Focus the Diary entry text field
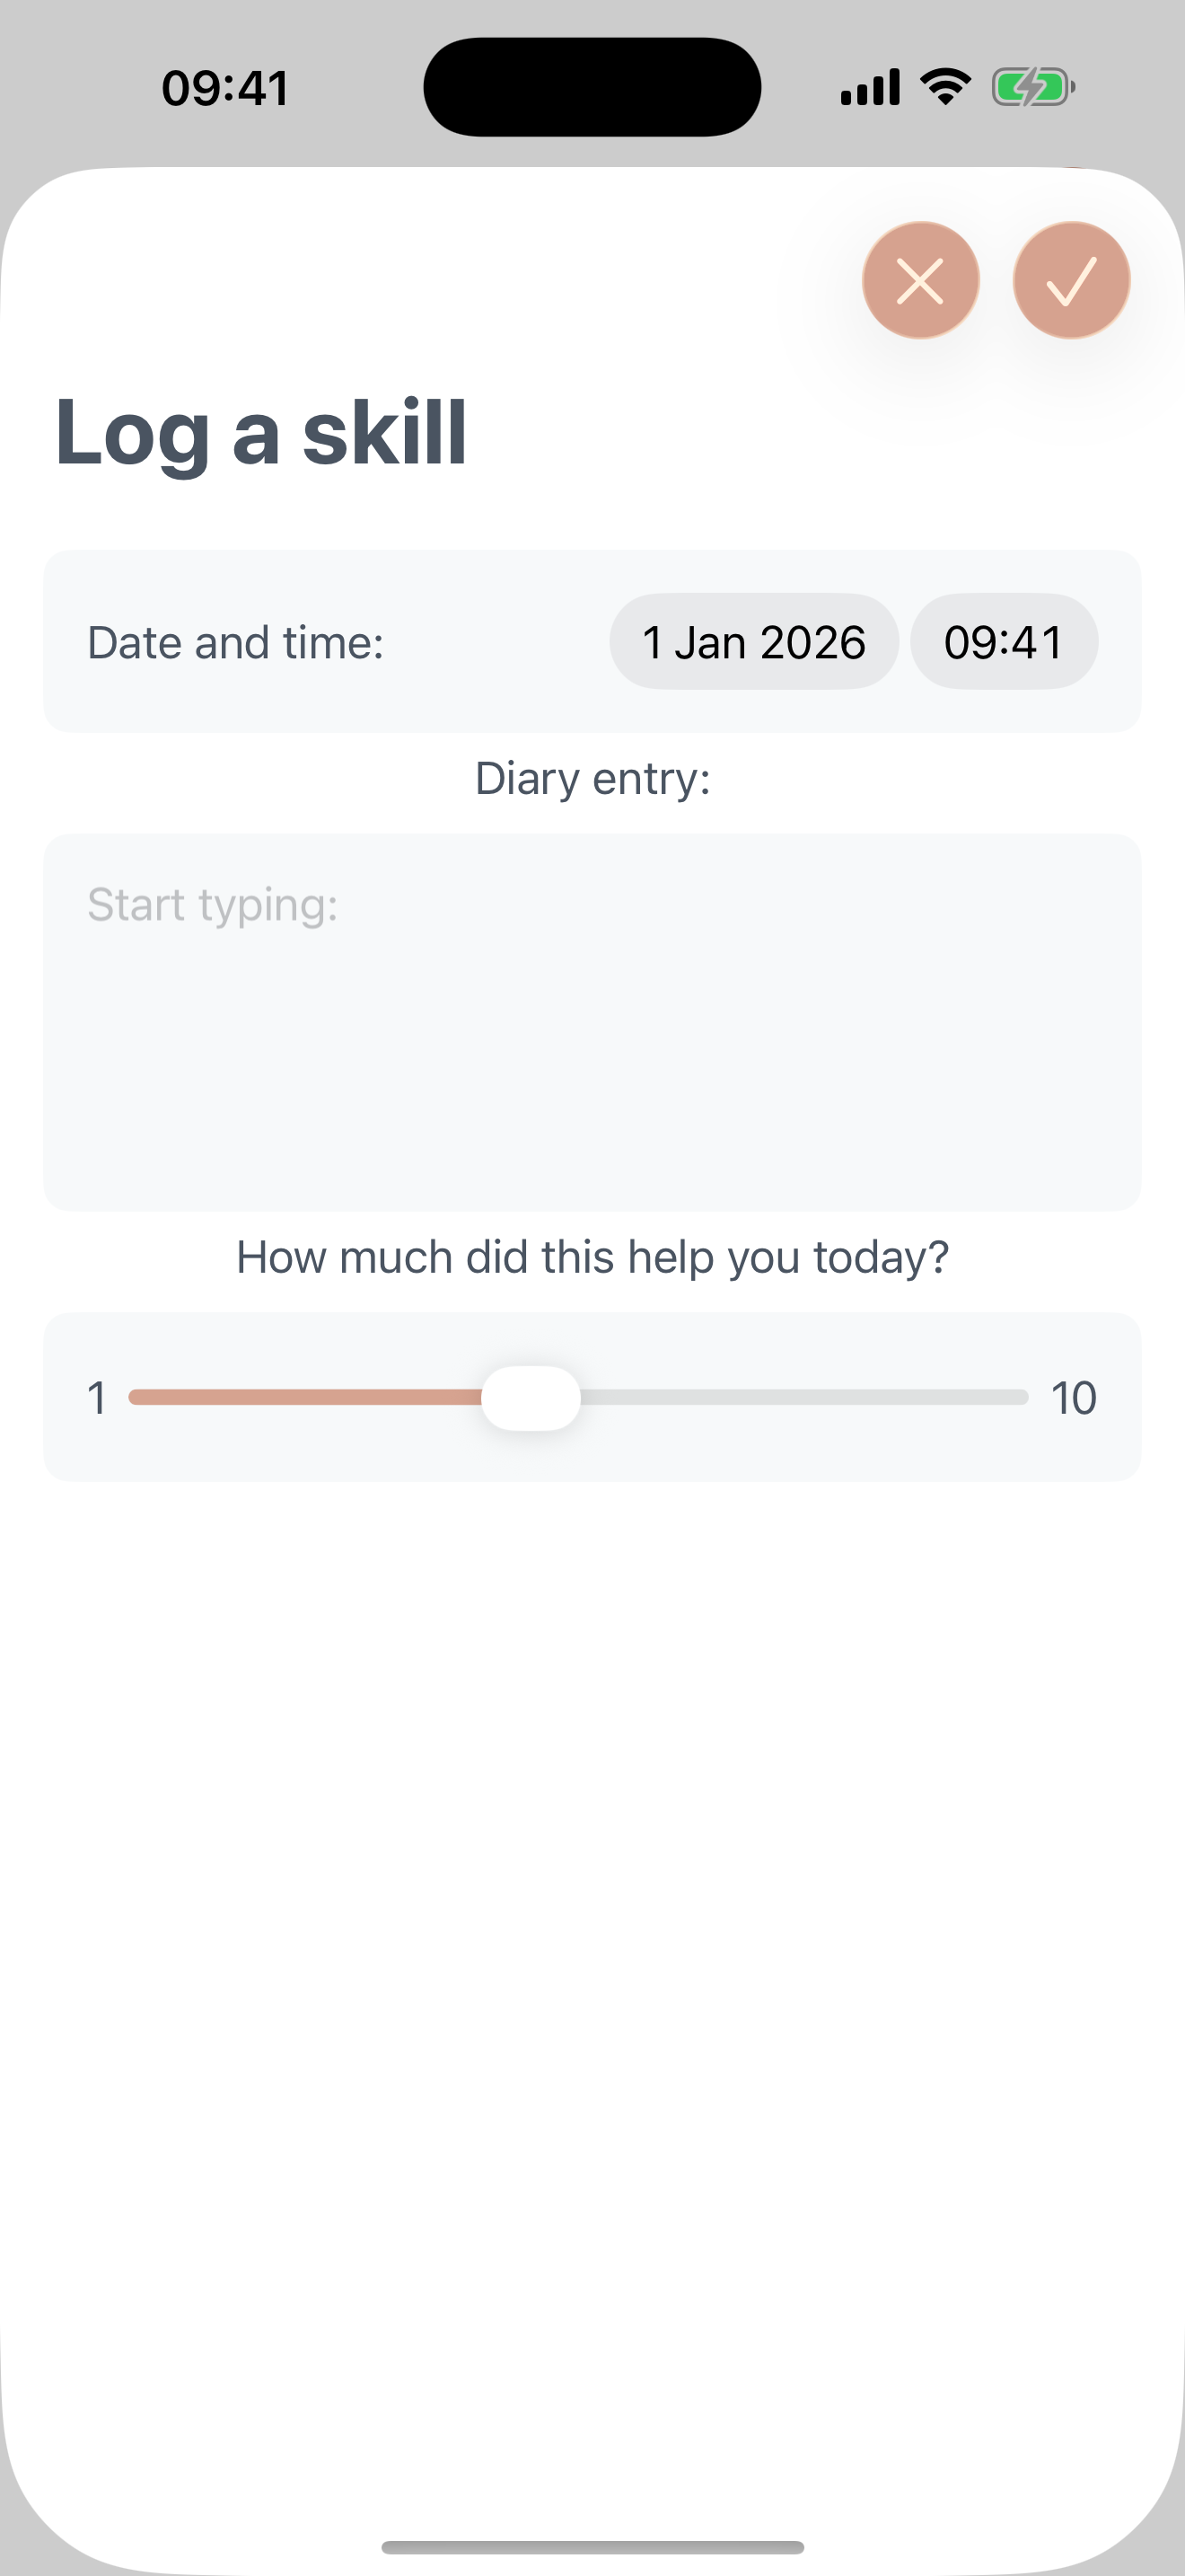Image resolution: width=1185 pixels, height=2576 pixels. click(592, 1022)
